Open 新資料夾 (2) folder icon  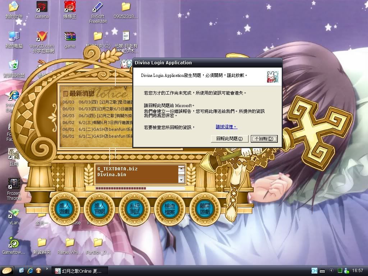coord(98,40)
